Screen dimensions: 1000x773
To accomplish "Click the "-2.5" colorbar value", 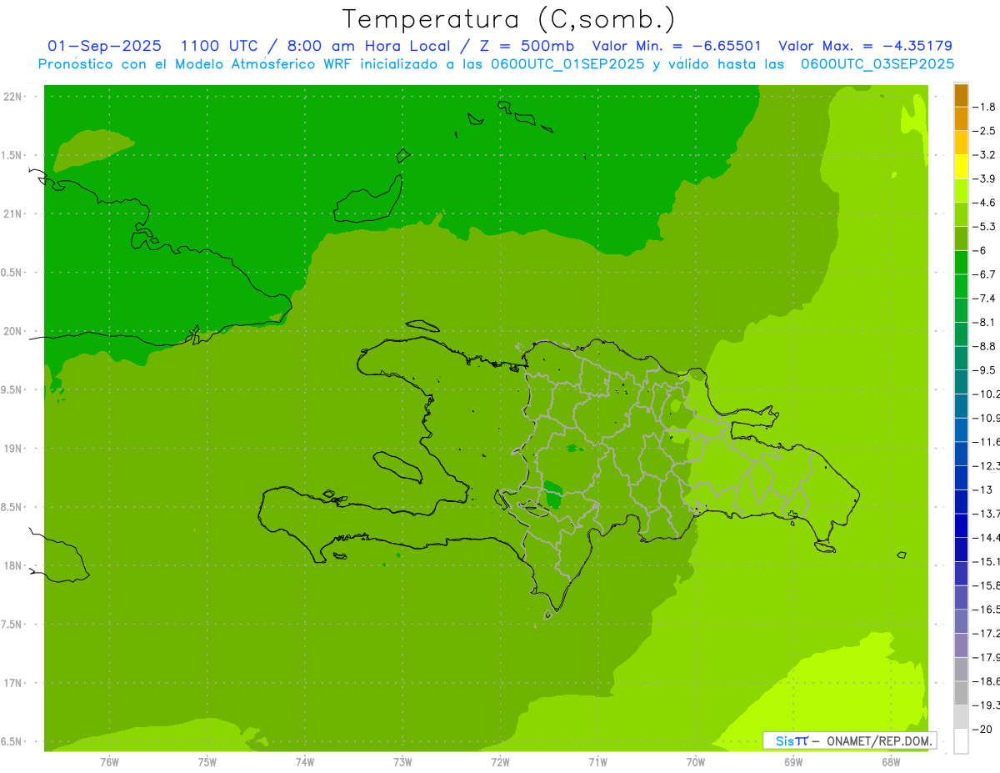I will tap(984, 131).
